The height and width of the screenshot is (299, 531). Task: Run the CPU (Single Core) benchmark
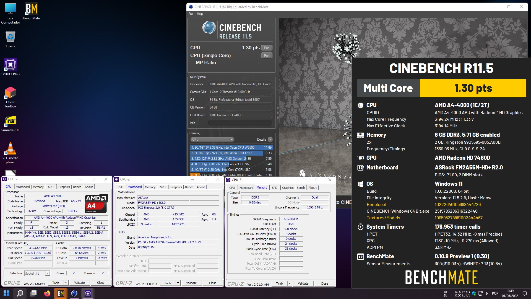(267, 56)
